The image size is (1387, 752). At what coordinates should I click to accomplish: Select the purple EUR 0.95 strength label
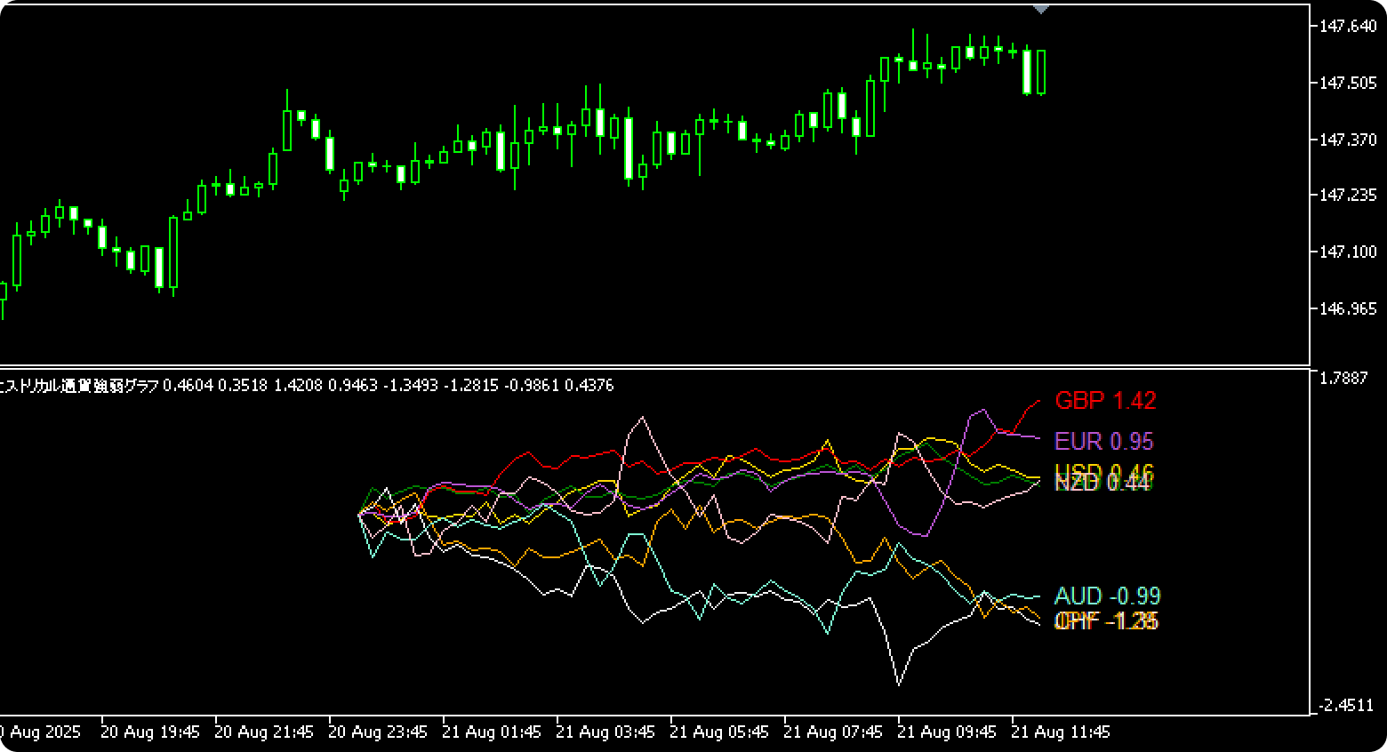(1103, 441)
